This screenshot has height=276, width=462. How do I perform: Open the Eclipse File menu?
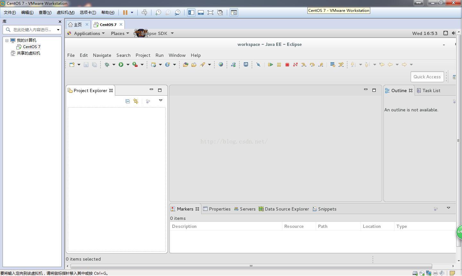(x=71, y=55)
